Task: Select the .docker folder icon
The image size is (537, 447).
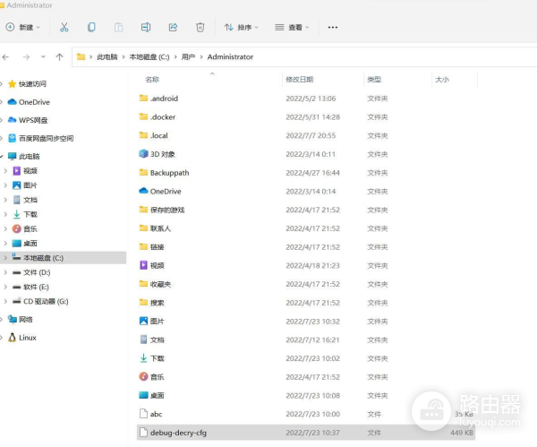Action: [143, 116]
